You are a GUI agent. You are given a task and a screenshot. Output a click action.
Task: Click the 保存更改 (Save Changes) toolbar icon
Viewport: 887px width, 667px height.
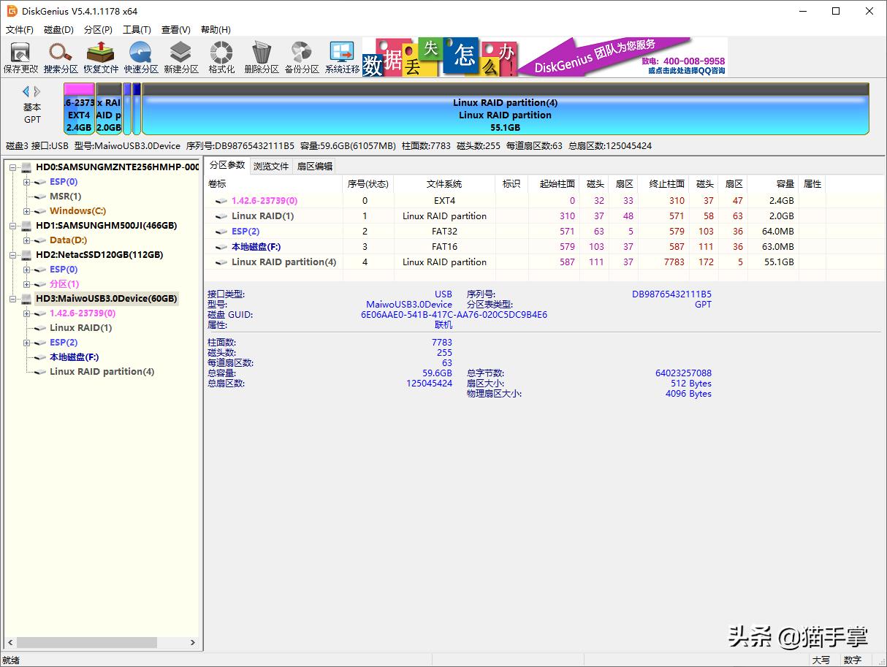pyautogui.click(x=20, y=57)
